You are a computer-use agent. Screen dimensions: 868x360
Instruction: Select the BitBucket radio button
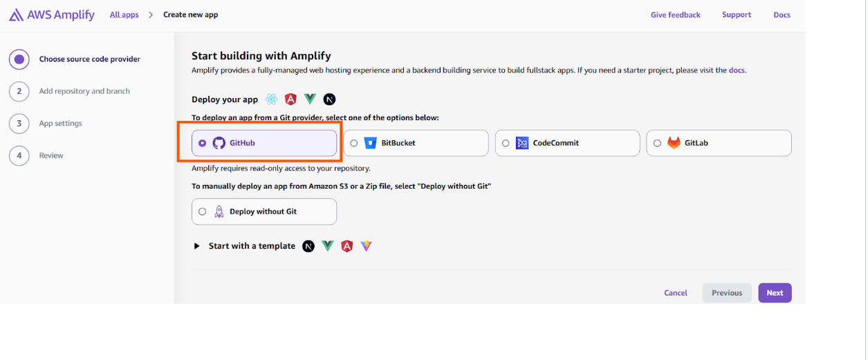354,143
